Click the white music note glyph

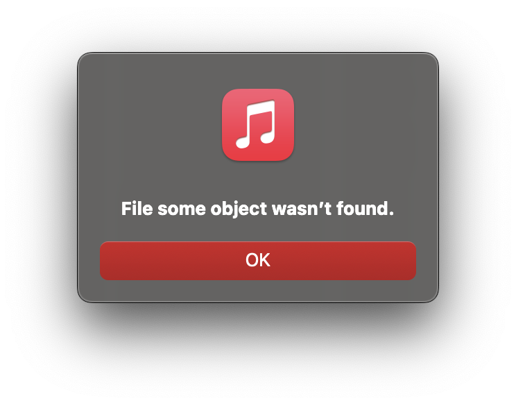coord(256,124)
